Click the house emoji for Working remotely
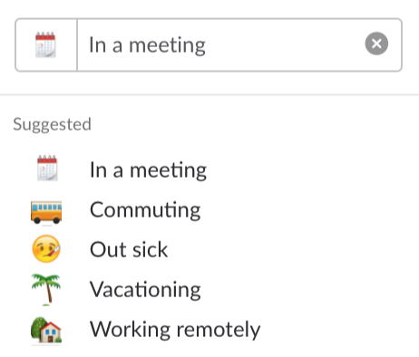Image resolution: width=419 pixels, height=357 pixels. [46, 330]
